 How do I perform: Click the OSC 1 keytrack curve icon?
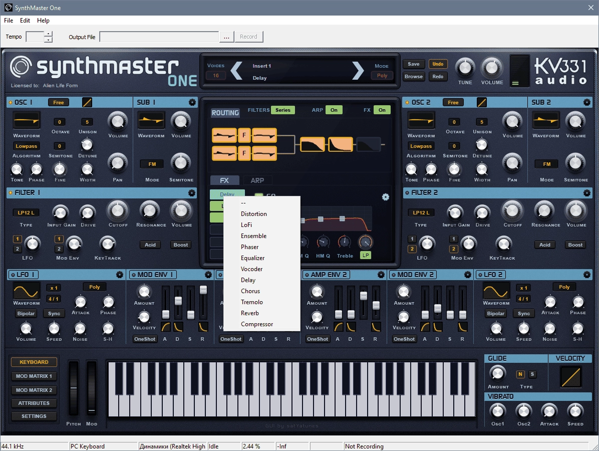pyautogui.click(x=87, y=102)
